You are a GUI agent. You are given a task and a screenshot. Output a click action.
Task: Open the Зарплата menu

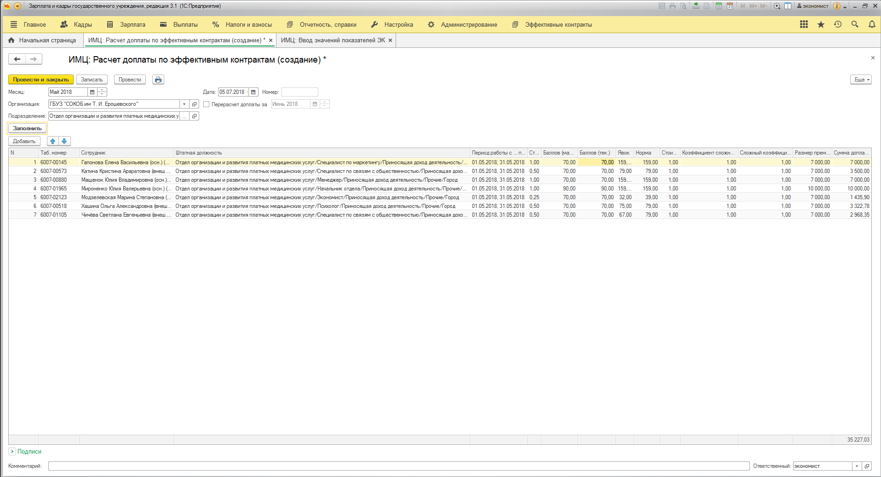pos(132,25)
